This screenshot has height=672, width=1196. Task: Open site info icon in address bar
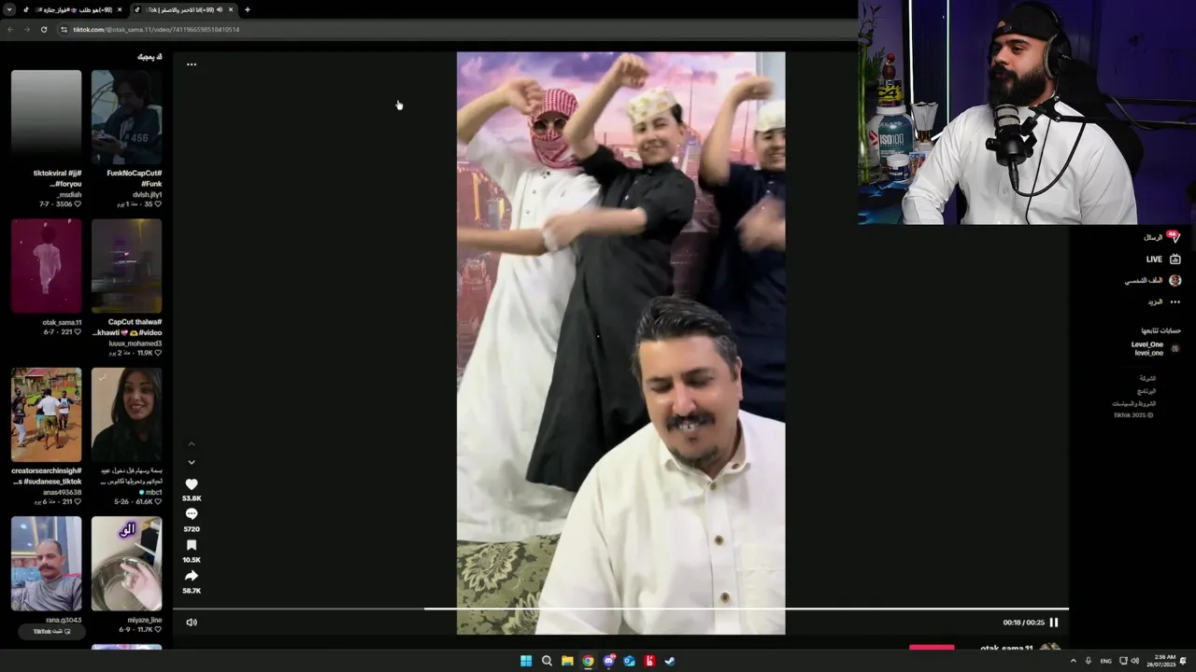click(64, 30)
